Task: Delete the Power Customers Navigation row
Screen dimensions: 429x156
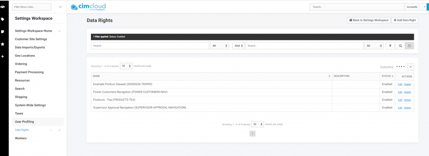Action: pos(407,92)
